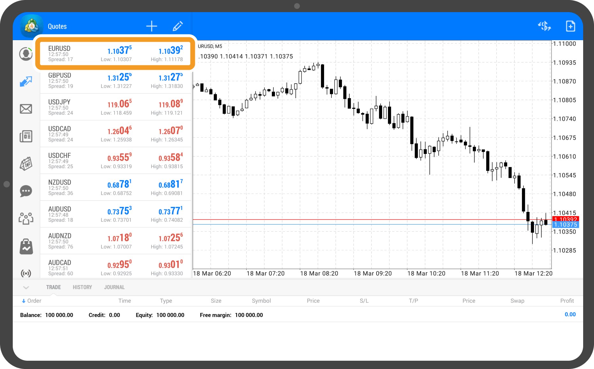Click the red 1.10392 ask price marker
The image size is (594, 369).
(565, 219)
